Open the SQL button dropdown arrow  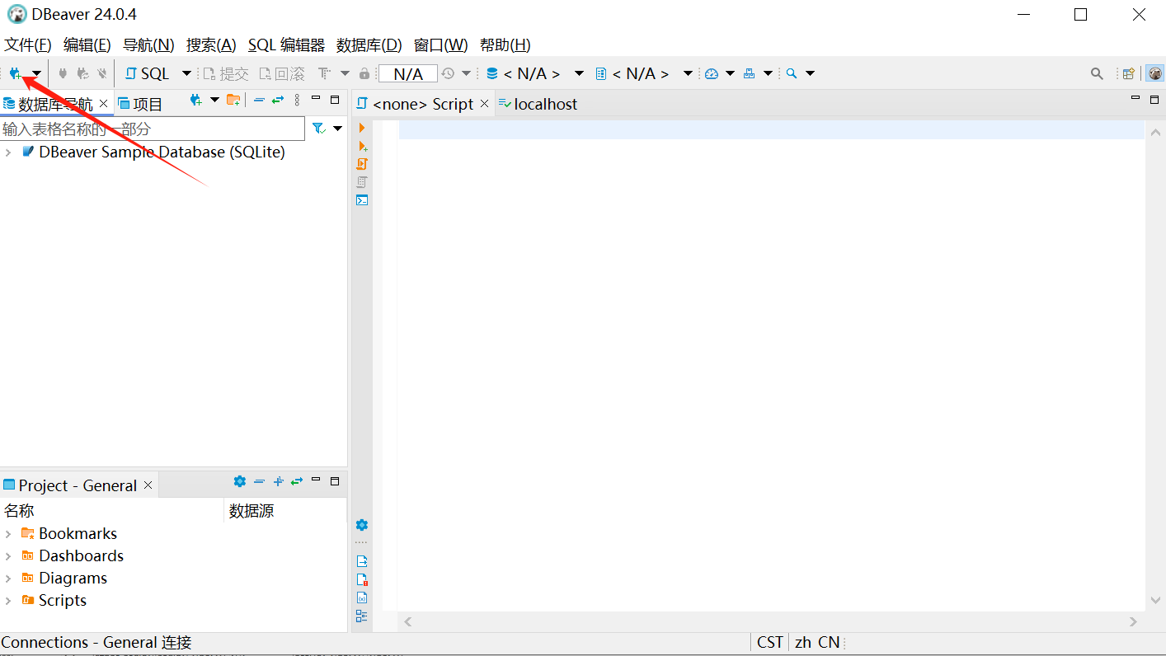(186, 73)
